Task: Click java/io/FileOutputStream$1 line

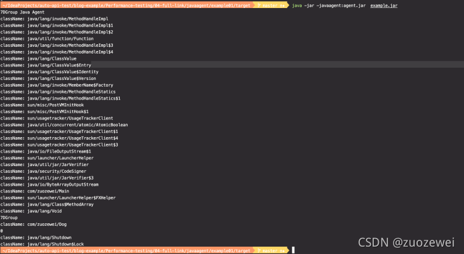Action: coord(46,152)
